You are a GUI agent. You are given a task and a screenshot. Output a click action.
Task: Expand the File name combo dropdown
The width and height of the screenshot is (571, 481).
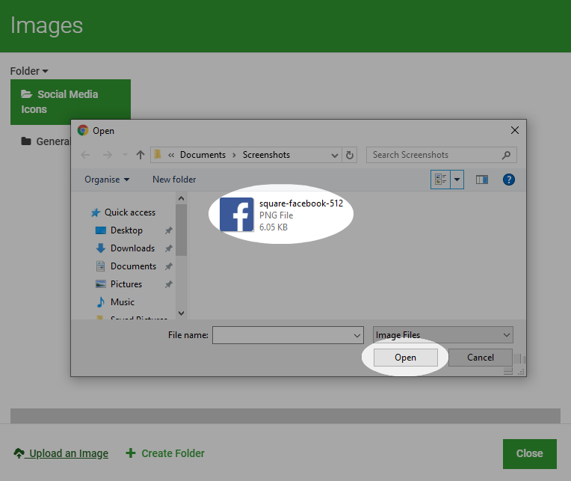tap(357, 335)
